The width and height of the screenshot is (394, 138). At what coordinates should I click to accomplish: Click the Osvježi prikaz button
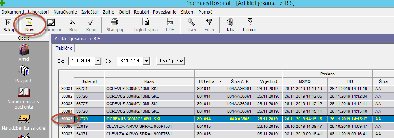(171, 61)
